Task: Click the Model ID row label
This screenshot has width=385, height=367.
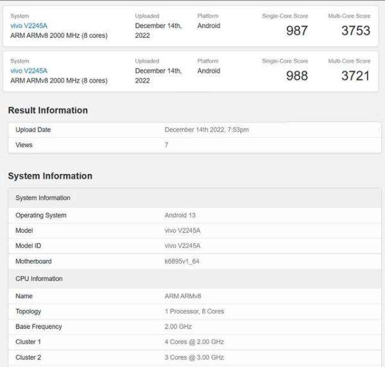Action: tap(29, 246)
